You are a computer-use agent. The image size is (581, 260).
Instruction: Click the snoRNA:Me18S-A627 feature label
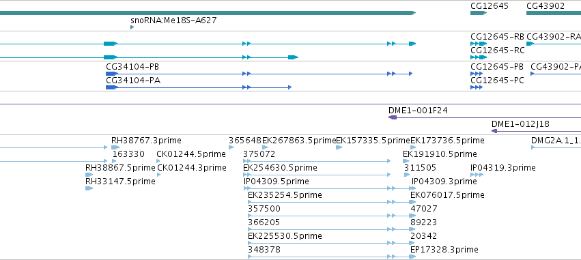173,20
